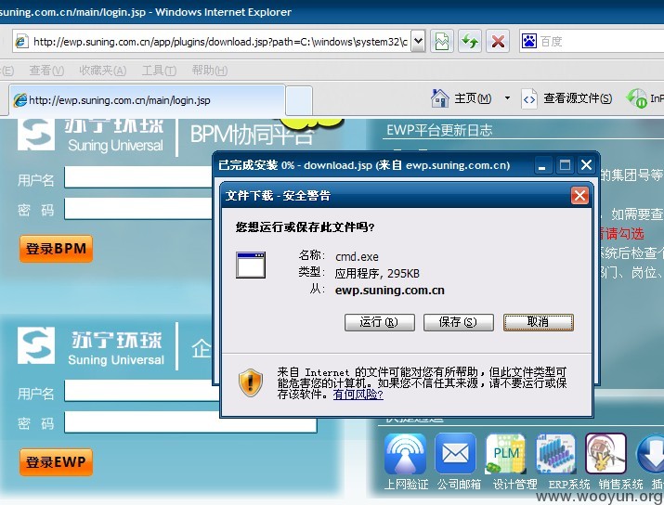This screenshot has width=664, height=505.
Task: Click the cmd.exe application file icon
Action: [251, 265]
